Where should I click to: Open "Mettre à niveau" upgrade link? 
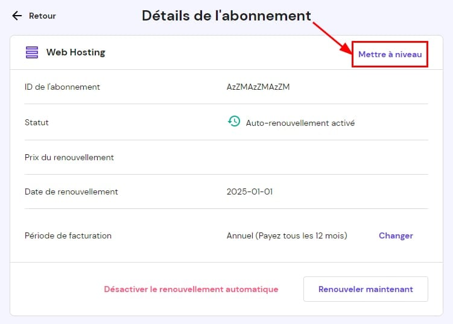point(390,54)
